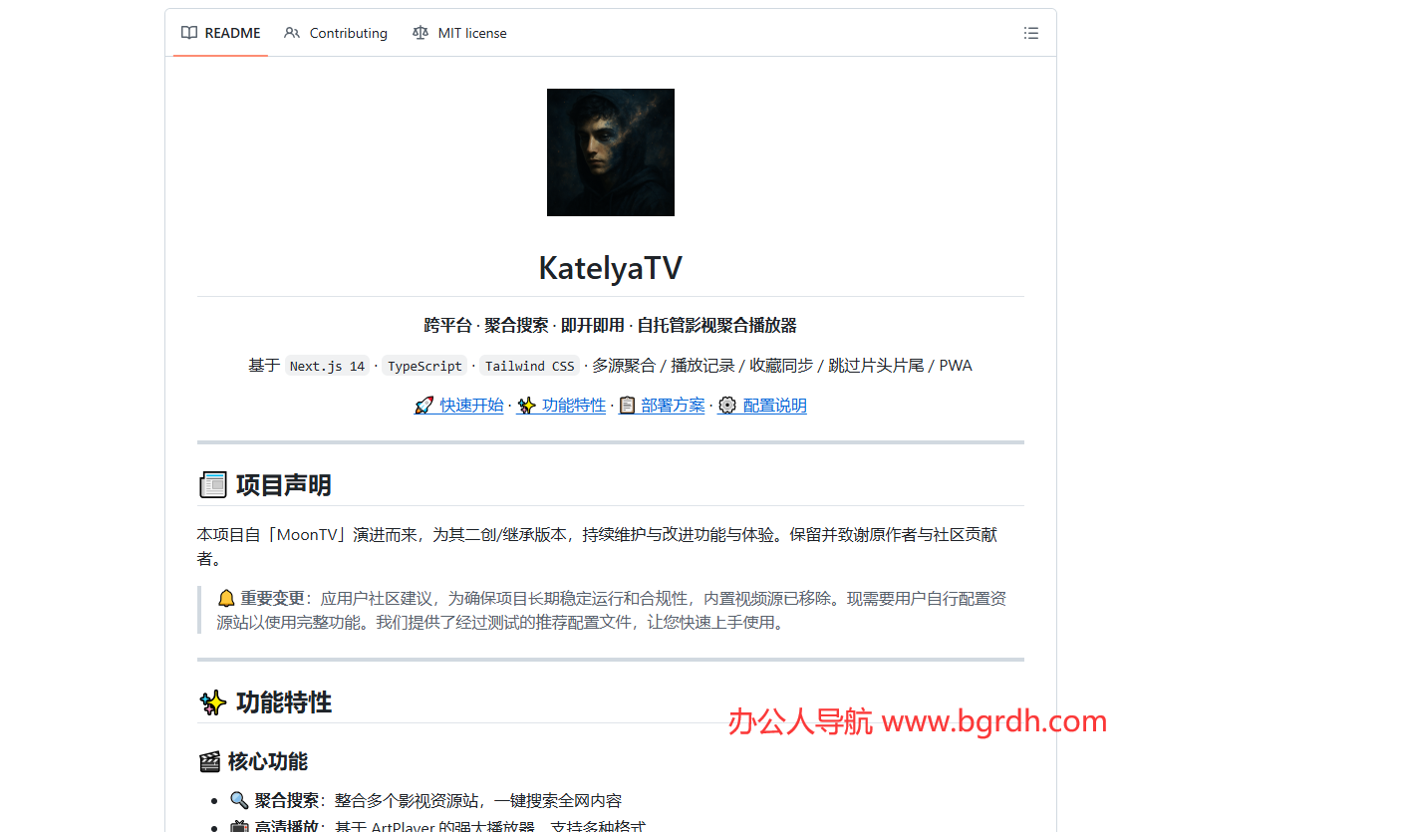Click the book icon beside README
Screen dimensions: 1404x832
point(188,32)
